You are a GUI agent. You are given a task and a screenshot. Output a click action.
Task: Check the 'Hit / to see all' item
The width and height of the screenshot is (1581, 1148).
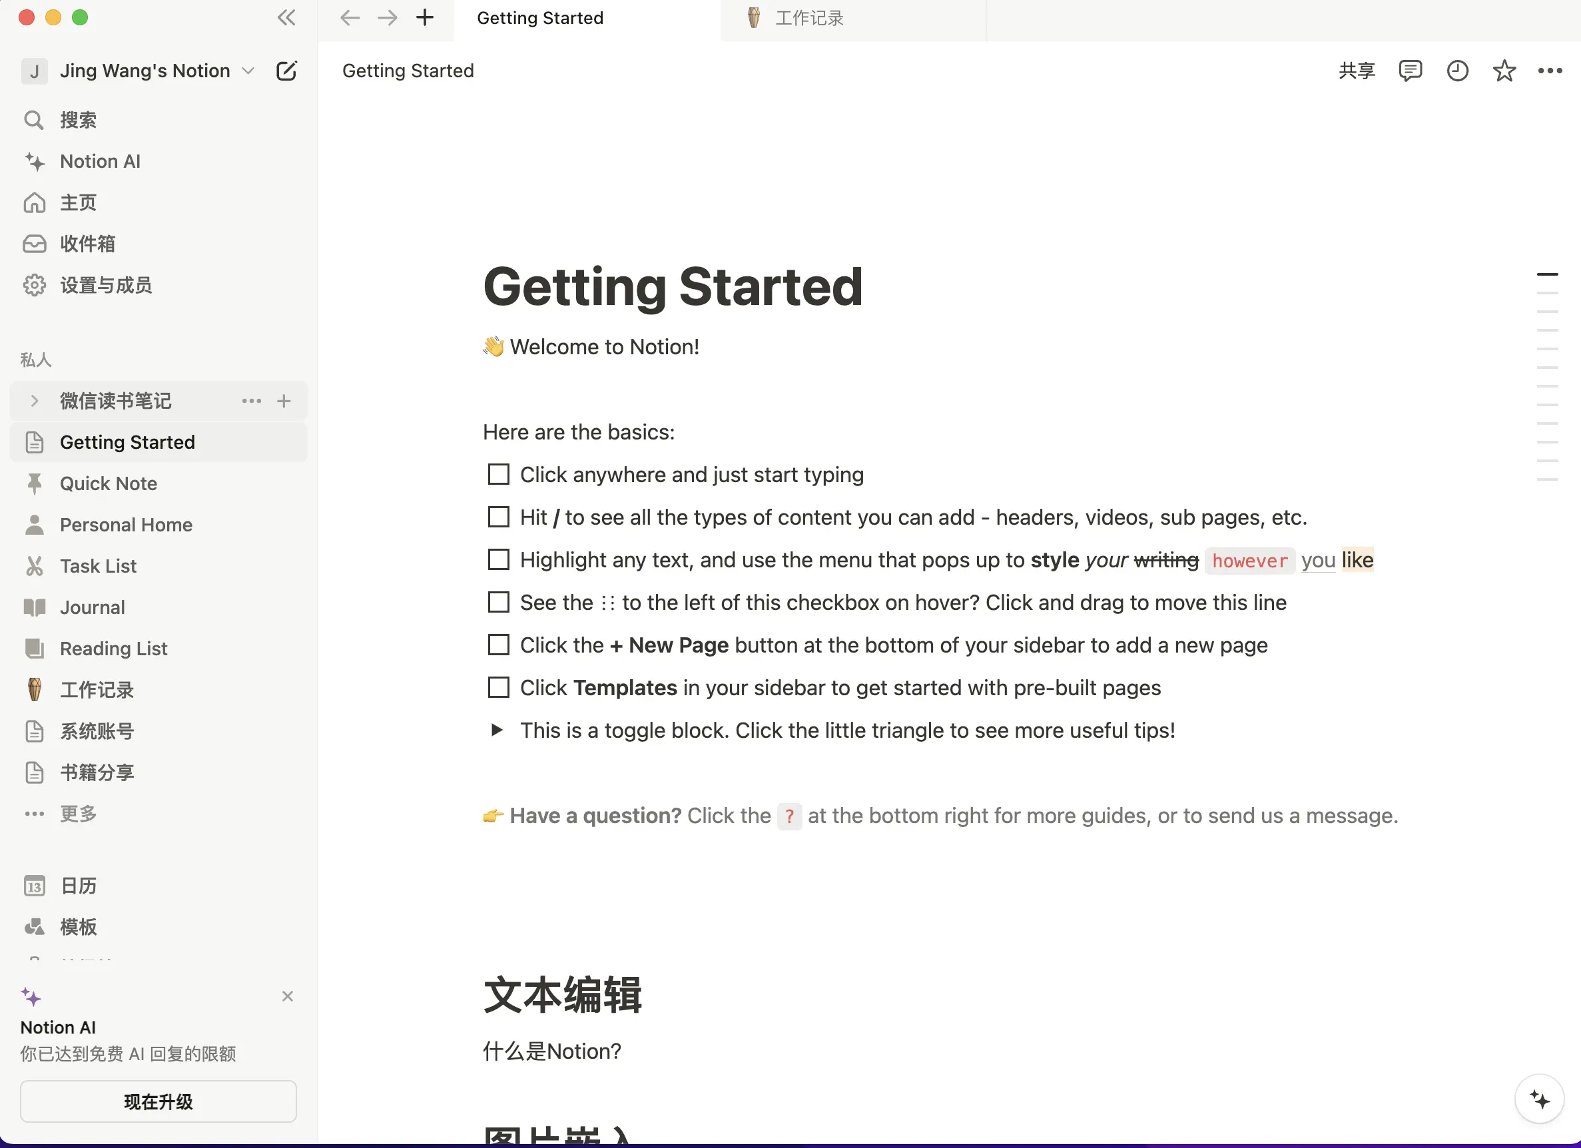click(498, 517)
